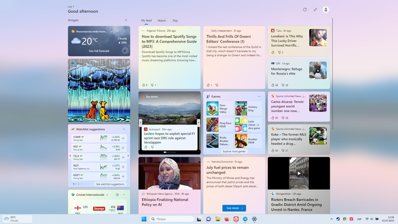
Task: Open Thrills And Frills Of Owerri headline
Action: [229, 39]
